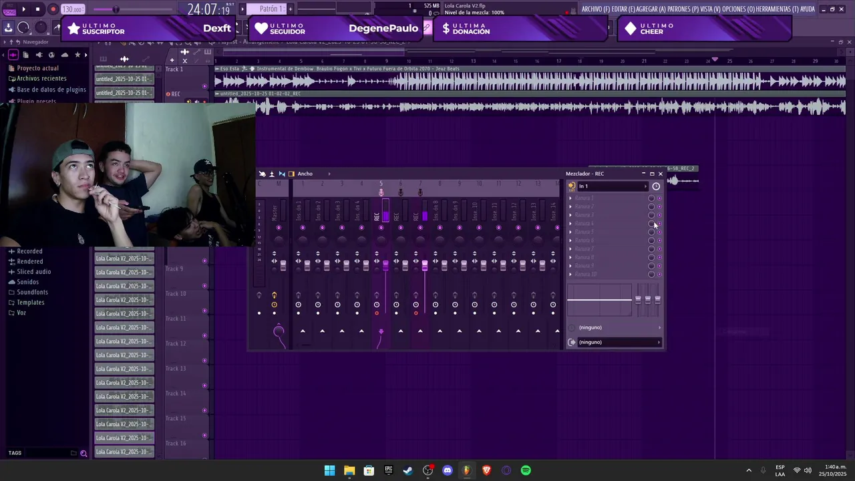Screen dimensions: 855x481
Task: Toggle Ranura 1 slot enable light
Action: click(x=659, y=198)
